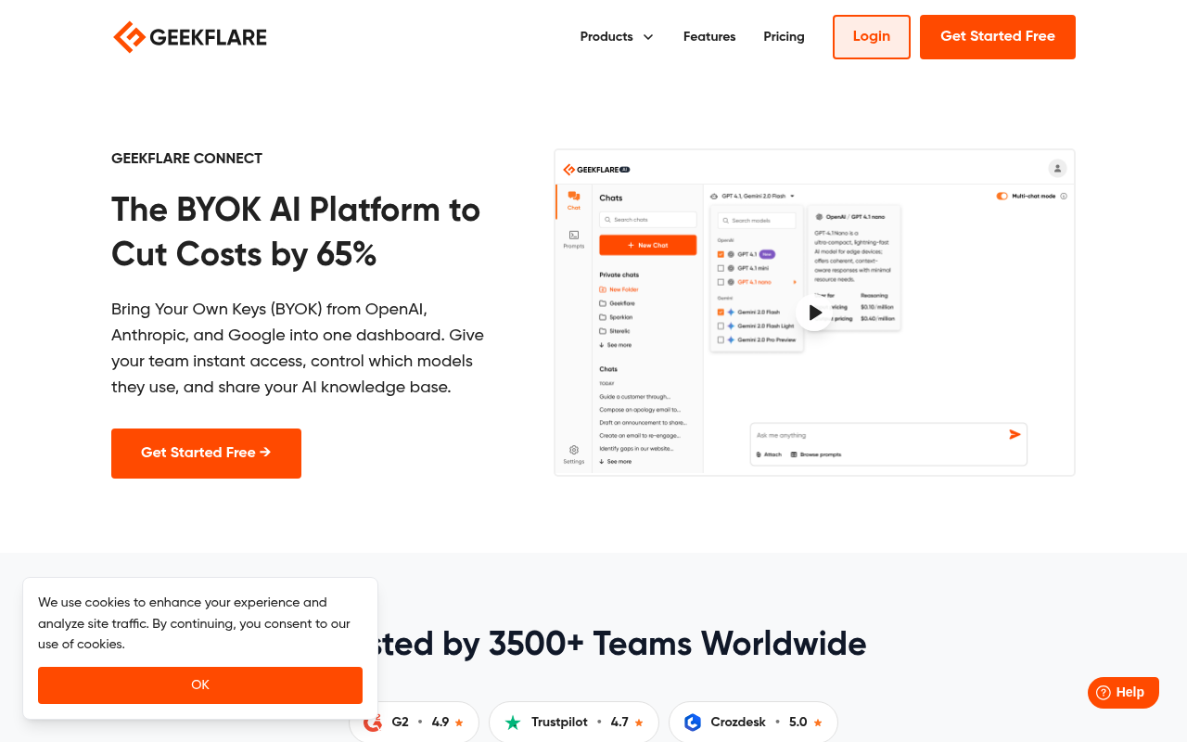Open the G2 4.9 rating badge

point(414,722)
